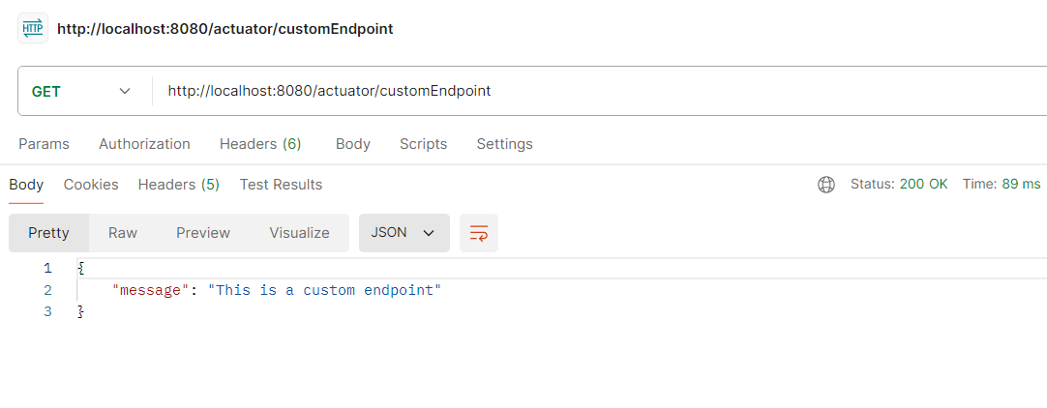
Task: Click the Status 200 OK label
Action: pyautogui.click(x=899, y=185)
